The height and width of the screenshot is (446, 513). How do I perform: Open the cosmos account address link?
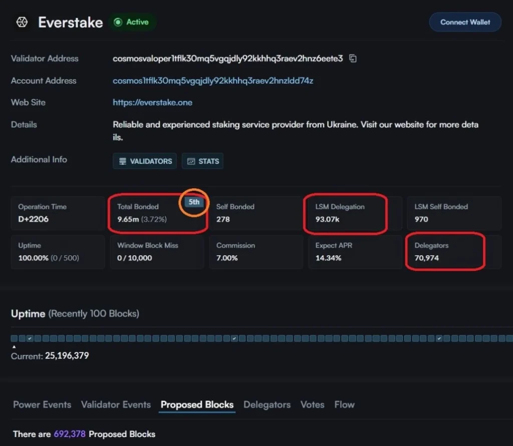(x=213, y=81)
